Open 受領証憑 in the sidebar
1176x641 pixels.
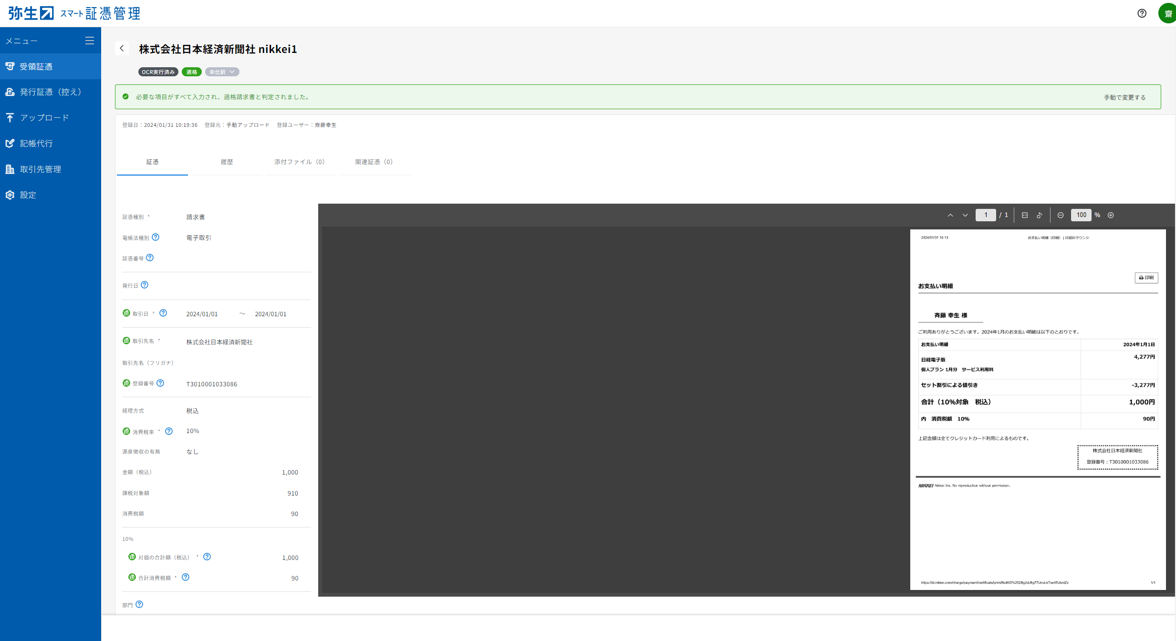pyautogui.click(x=51, y=66)
